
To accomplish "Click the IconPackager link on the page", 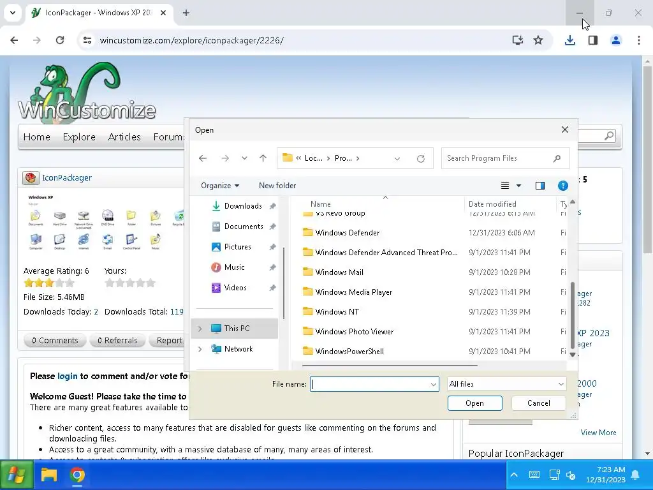I will coord(66,178).
